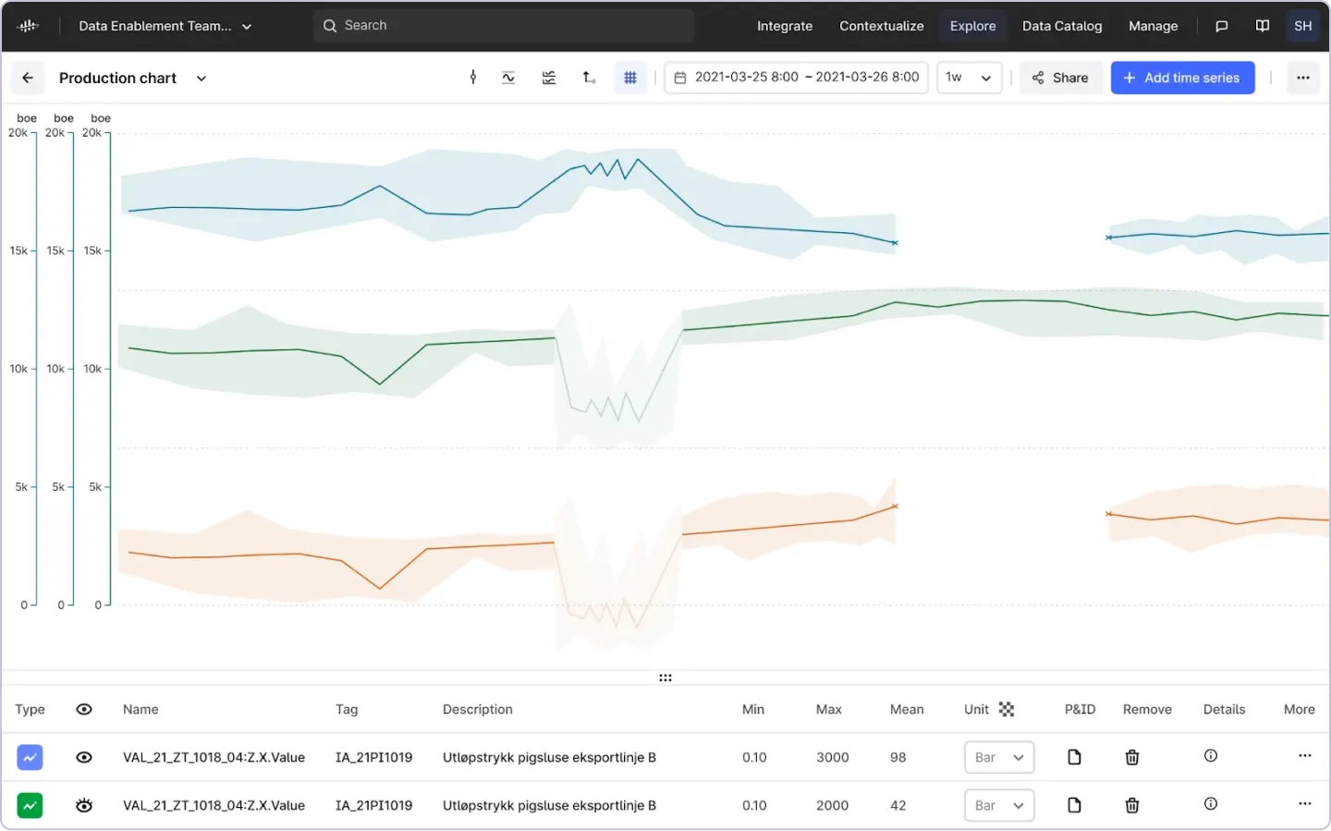Expand the Production chart title chevron

[x=201, y=79]
